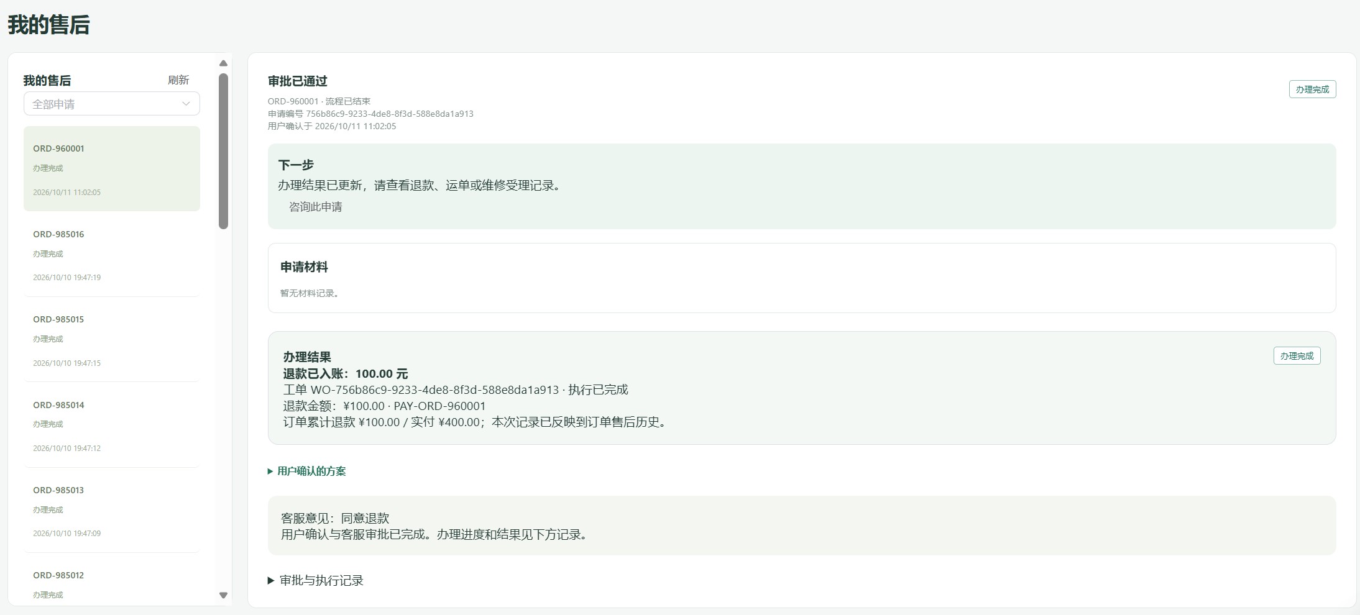Select order ORD-985016 in the list

click(x=112, y=255)
